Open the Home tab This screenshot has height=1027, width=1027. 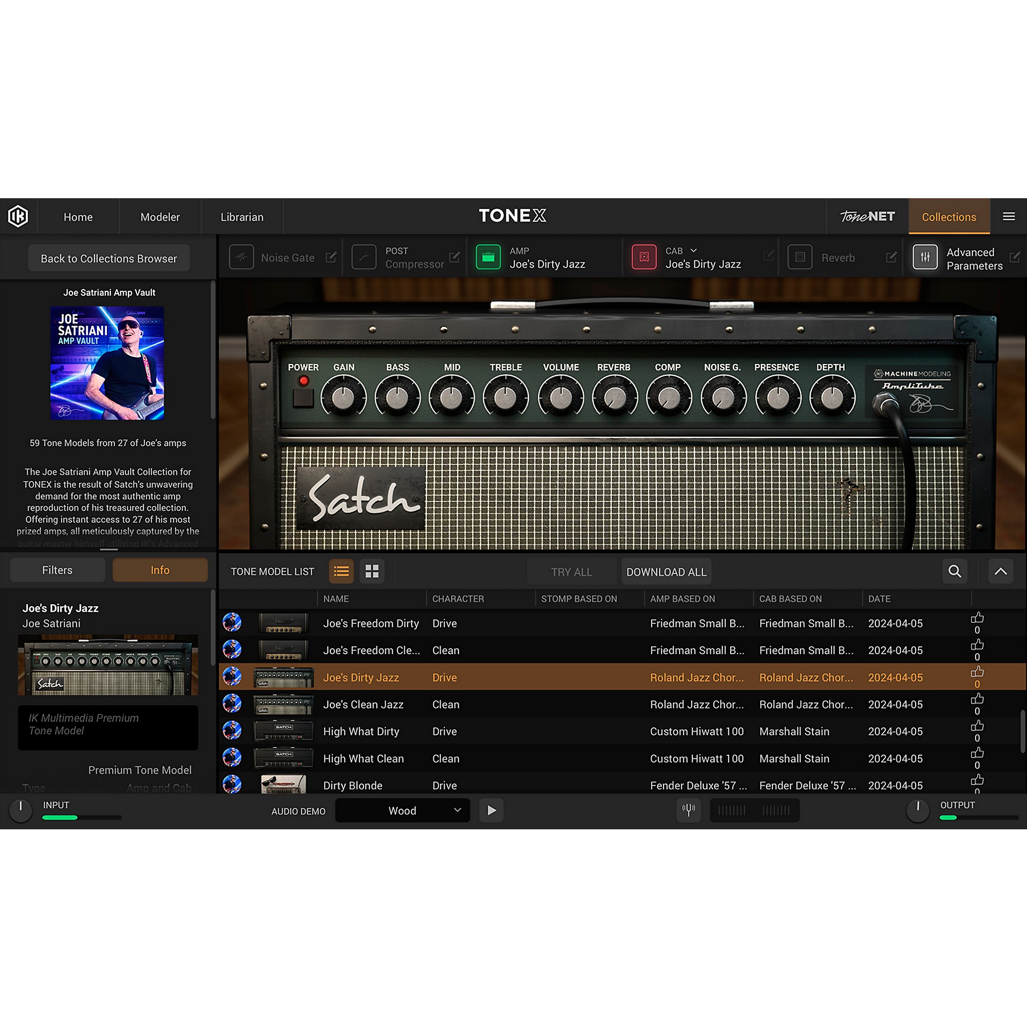point(78,217)
